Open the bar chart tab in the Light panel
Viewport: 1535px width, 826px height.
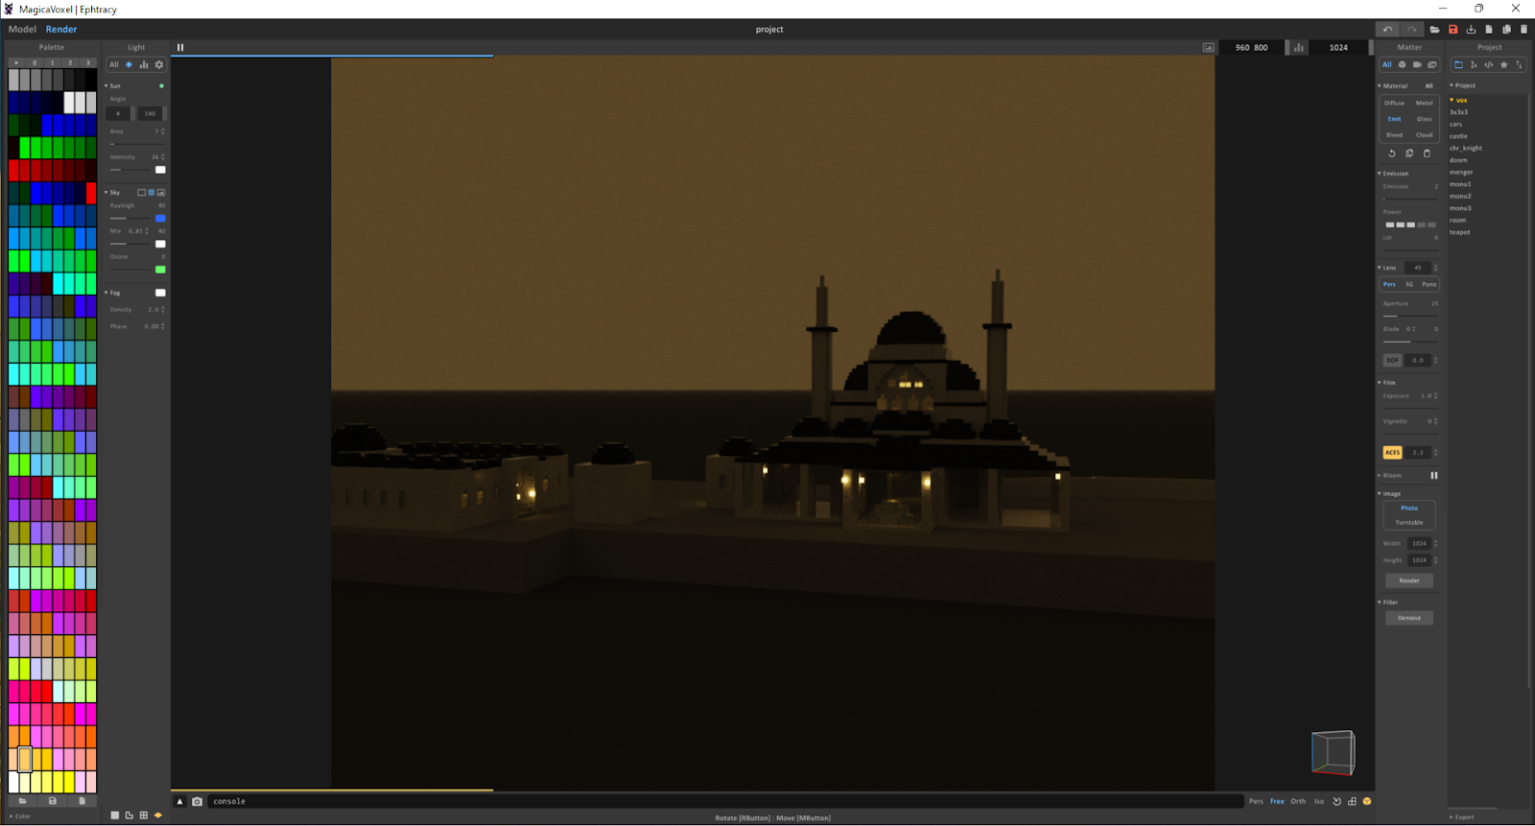(x=144, y=65)
